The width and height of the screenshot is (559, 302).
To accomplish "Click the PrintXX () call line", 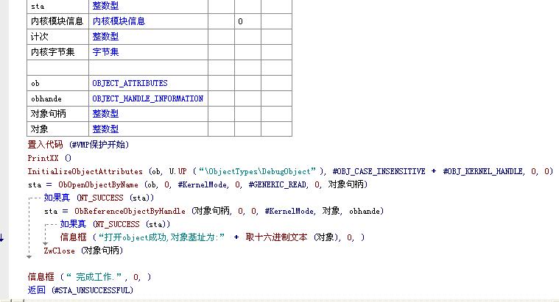I will (x=49, y=158).
